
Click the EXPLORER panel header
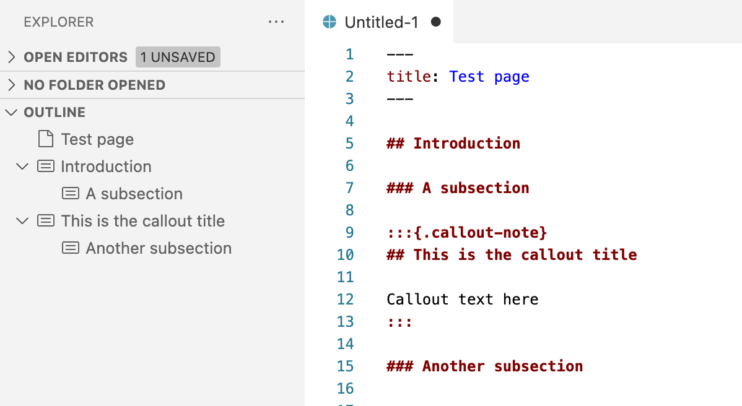tap(58, 22)
